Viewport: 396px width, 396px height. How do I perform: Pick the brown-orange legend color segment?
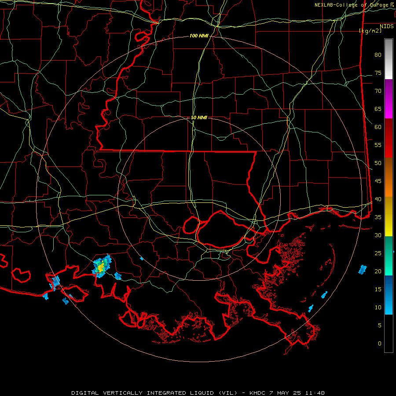pyautogui.click(x=389, y=177)
